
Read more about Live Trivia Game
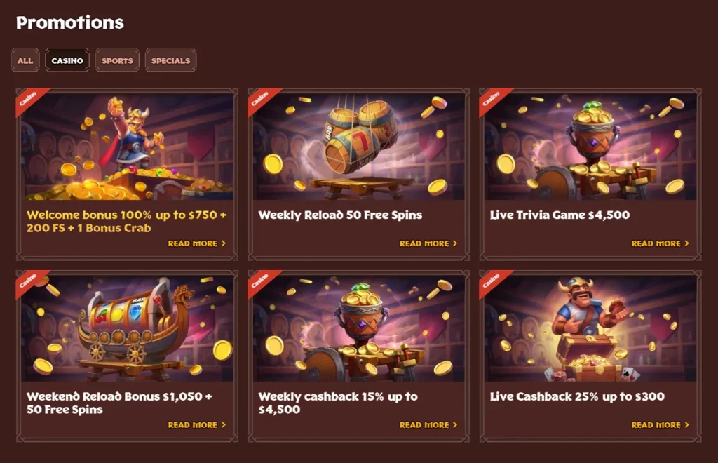[x=661, y=243]
